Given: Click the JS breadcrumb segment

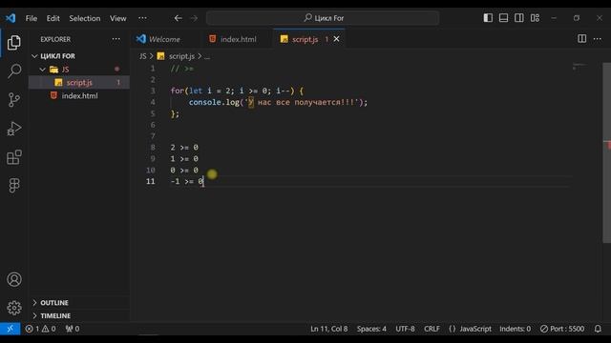Looking at the screenshot, I should [143, 56].
